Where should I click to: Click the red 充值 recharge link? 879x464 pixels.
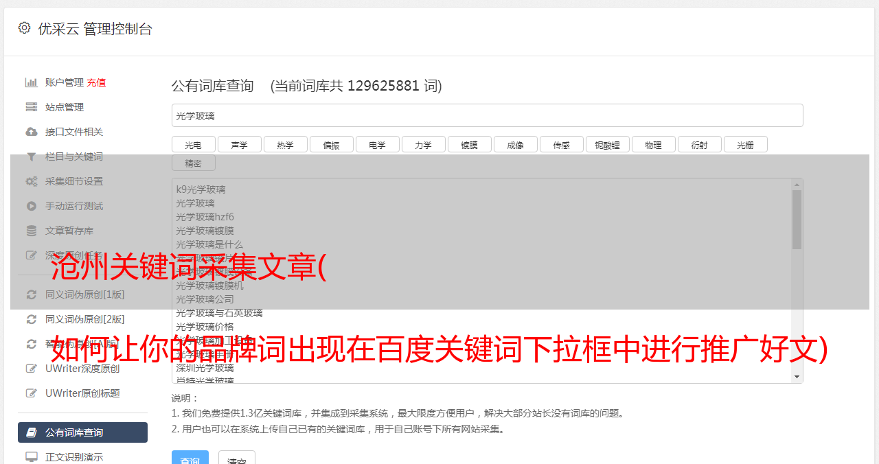tap(96, 82)
